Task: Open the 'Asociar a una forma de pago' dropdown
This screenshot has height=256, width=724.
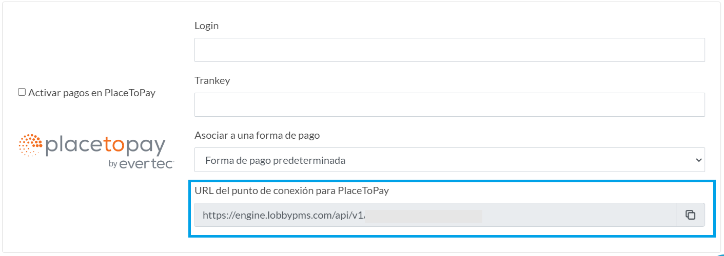Action: [449, 160]
